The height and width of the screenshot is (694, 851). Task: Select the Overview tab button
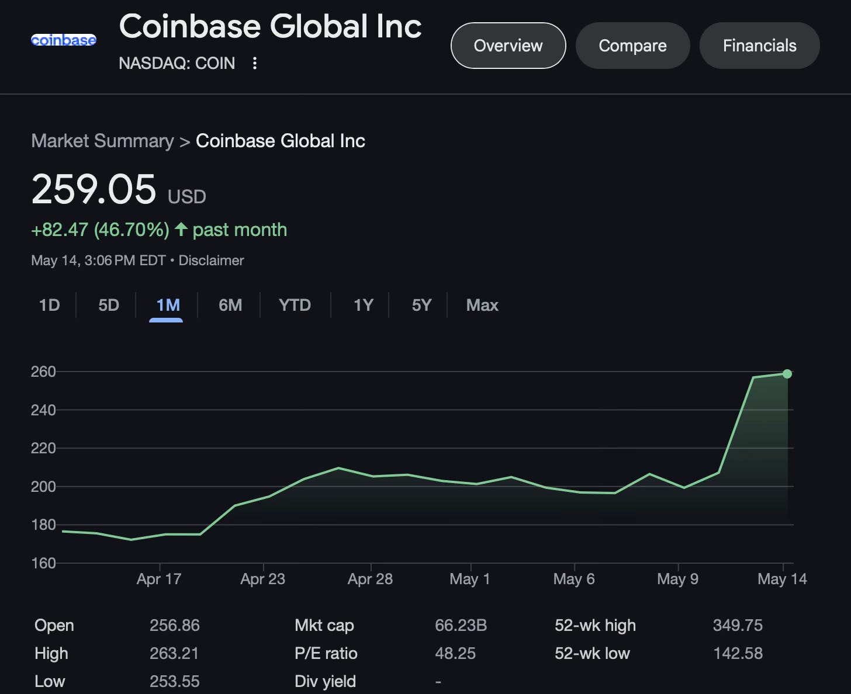[508, 46]
